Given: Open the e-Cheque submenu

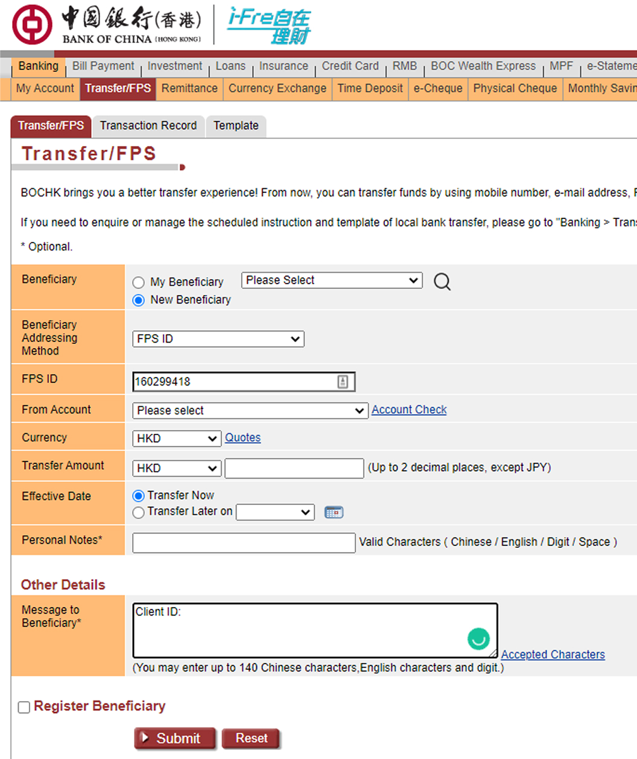Looking at the screenshot, I should 438,89.
